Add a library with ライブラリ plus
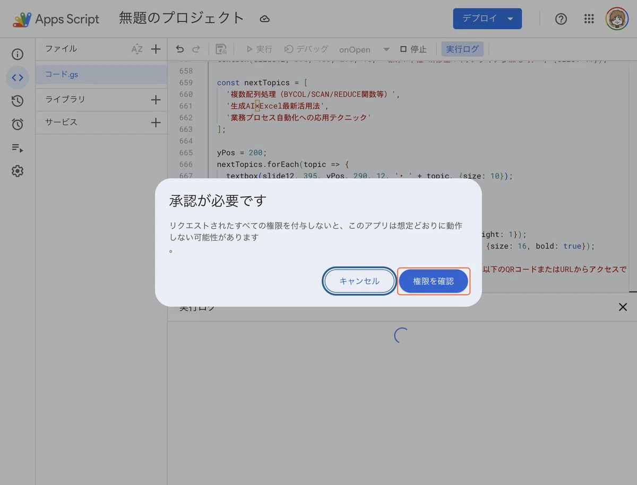This screenshot has width=637, height=485. [156, 100]
